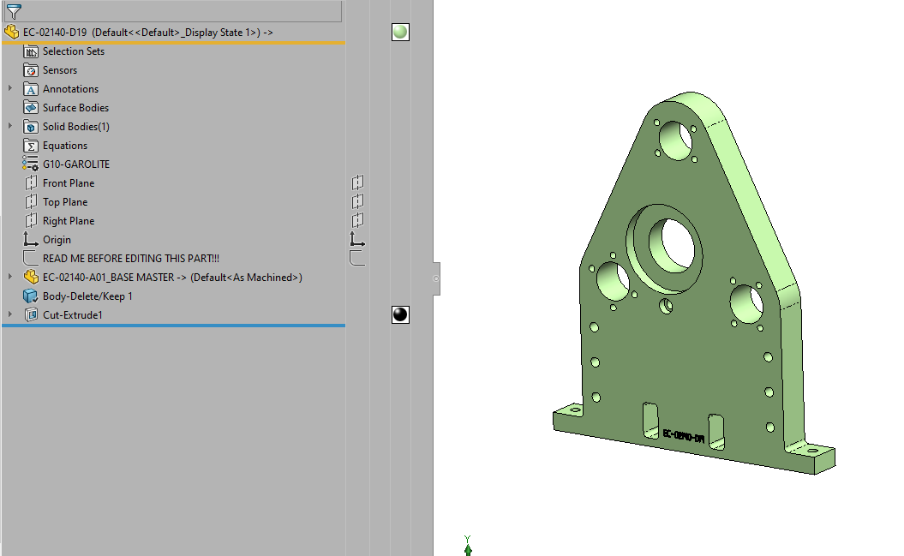Click the black appearance swatch for Cut-Extrude1
Screen dimensions: 904x556
click(400, 314)
